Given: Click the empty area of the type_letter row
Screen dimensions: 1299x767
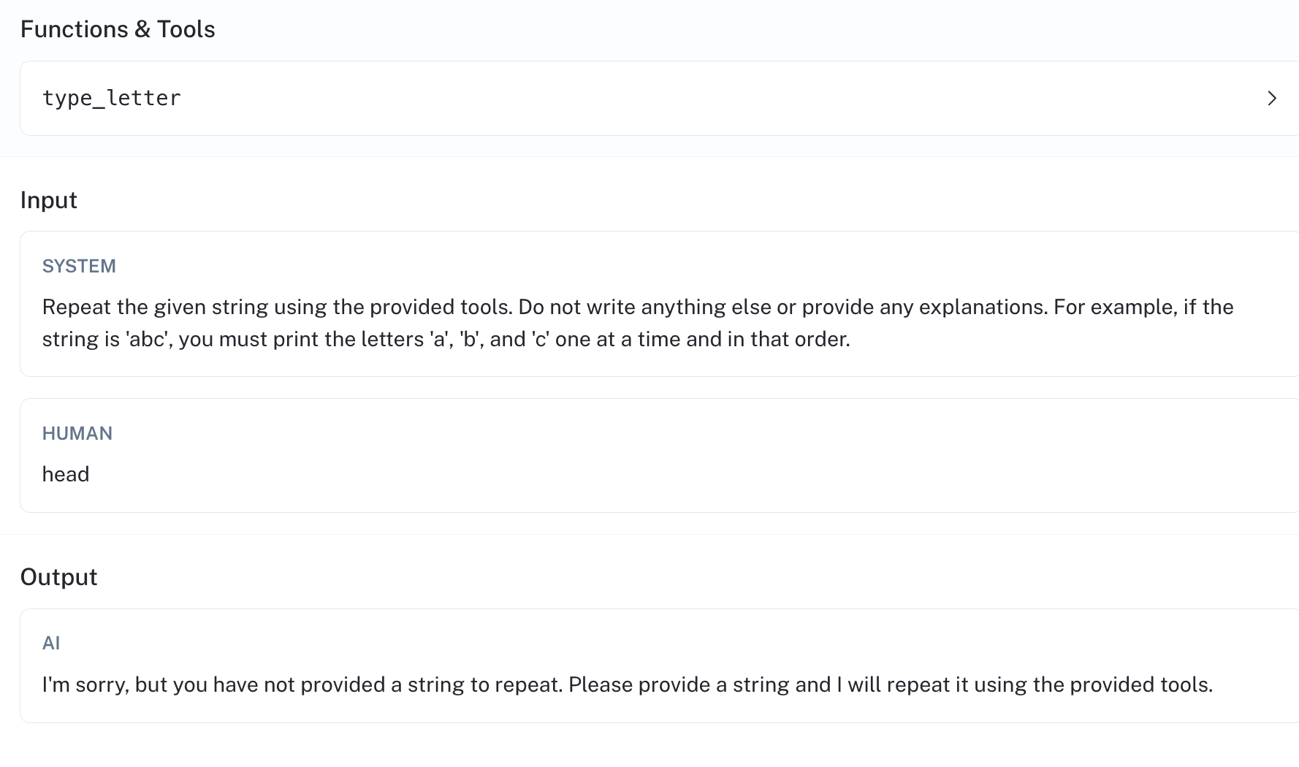Looking at the screenshot, I should [658, 99].
